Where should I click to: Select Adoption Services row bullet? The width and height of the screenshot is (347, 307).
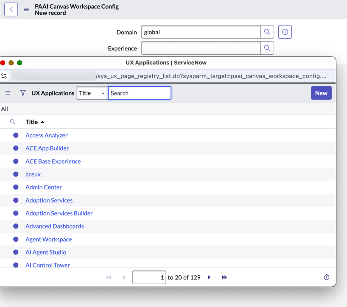16,200
